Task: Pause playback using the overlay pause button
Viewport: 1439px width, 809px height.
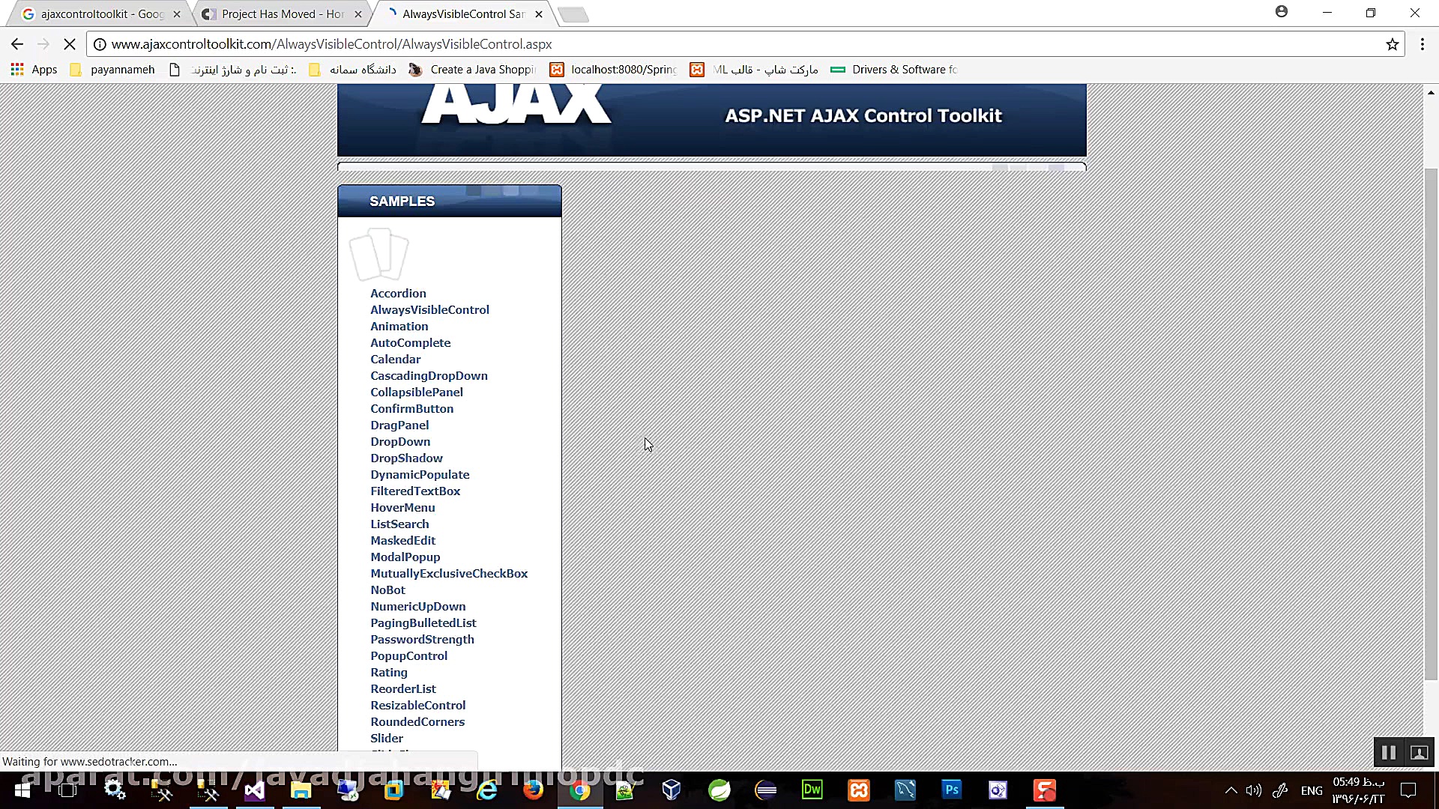Action: [1388, 753]
